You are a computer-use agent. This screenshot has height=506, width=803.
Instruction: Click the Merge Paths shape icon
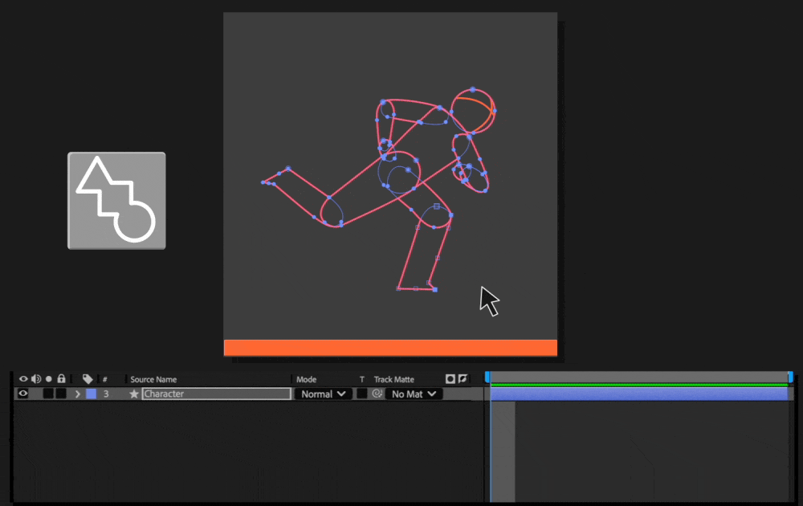(x=116, y=200)
